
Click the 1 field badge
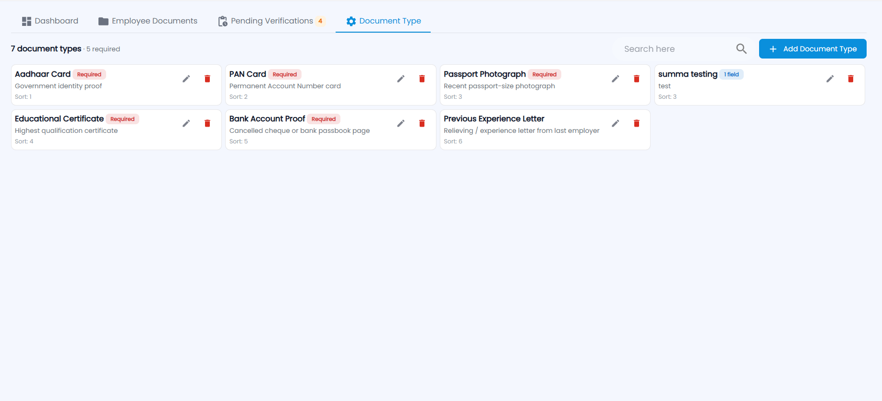point(731,74)
